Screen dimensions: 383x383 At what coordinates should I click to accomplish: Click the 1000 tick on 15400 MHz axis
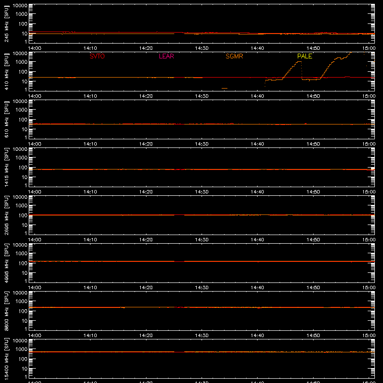pyautogui.click(x=22, y=349)
